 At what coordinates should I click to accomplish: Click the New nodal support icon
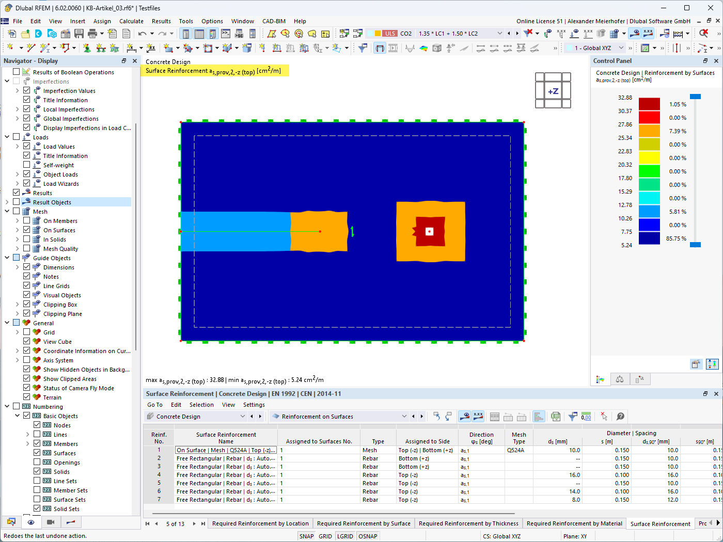coord(87,48)
